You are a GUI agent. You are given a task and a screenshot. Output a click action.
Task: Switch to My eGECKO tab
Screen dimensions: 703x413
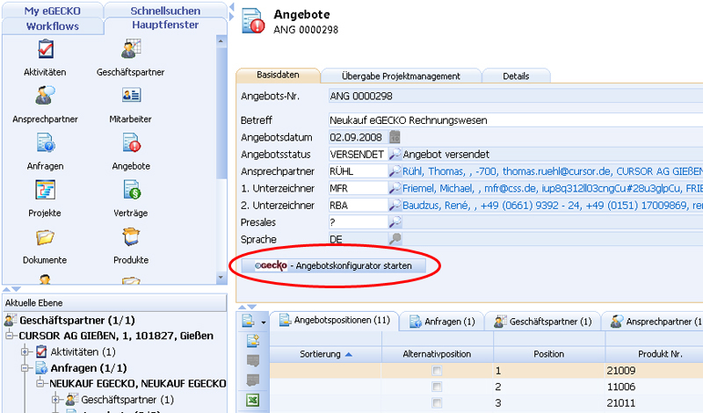click(53, 11)
